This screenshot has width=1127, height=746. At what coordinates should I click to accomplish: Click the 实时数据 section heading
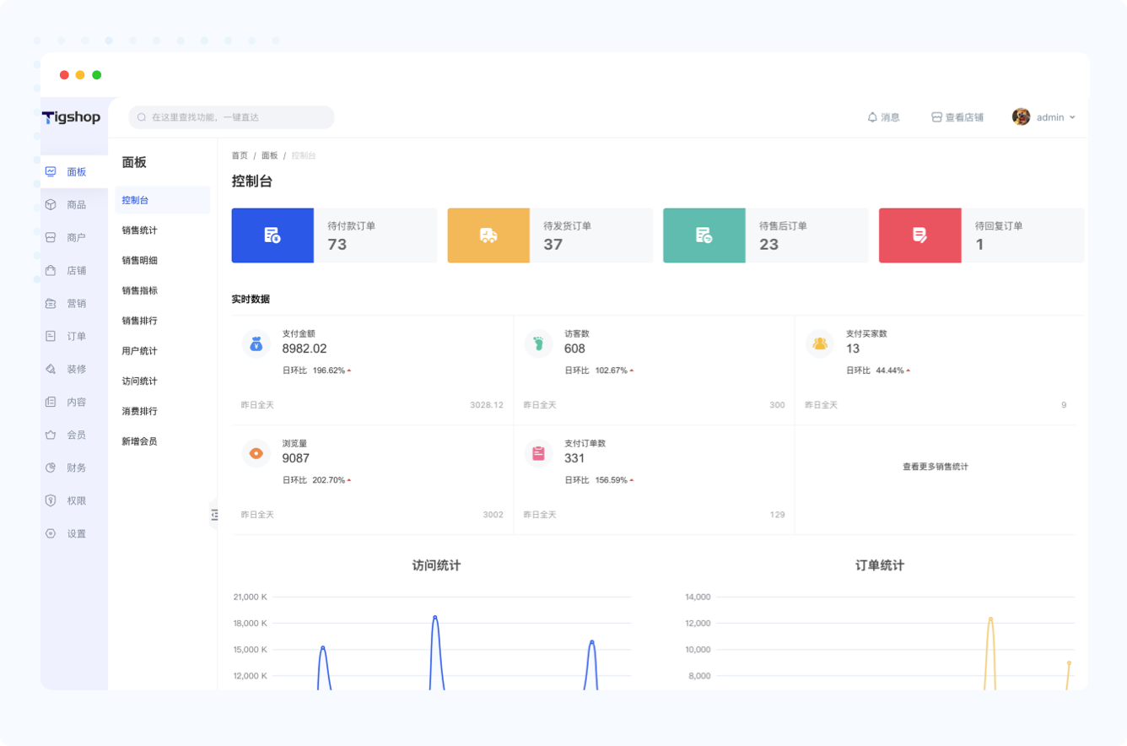(251, 299)
